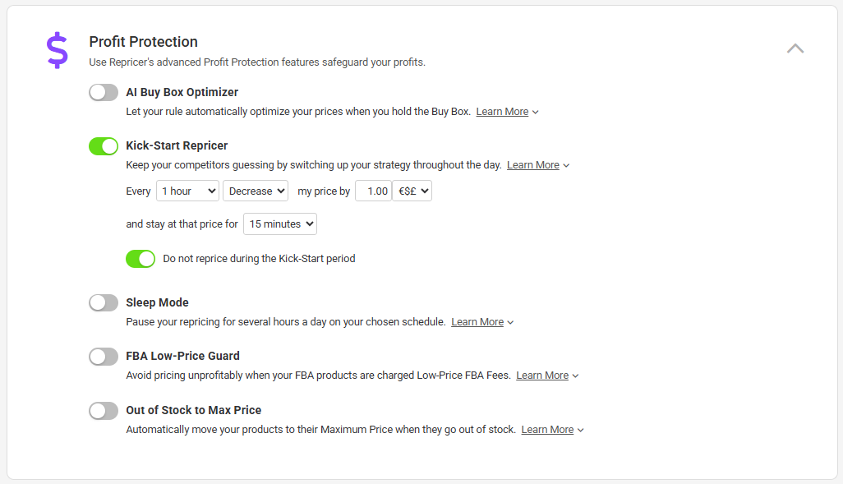Turn off the Kick-Start Repricer toggle
Screen dimensions: 843x484
point(104,146)
